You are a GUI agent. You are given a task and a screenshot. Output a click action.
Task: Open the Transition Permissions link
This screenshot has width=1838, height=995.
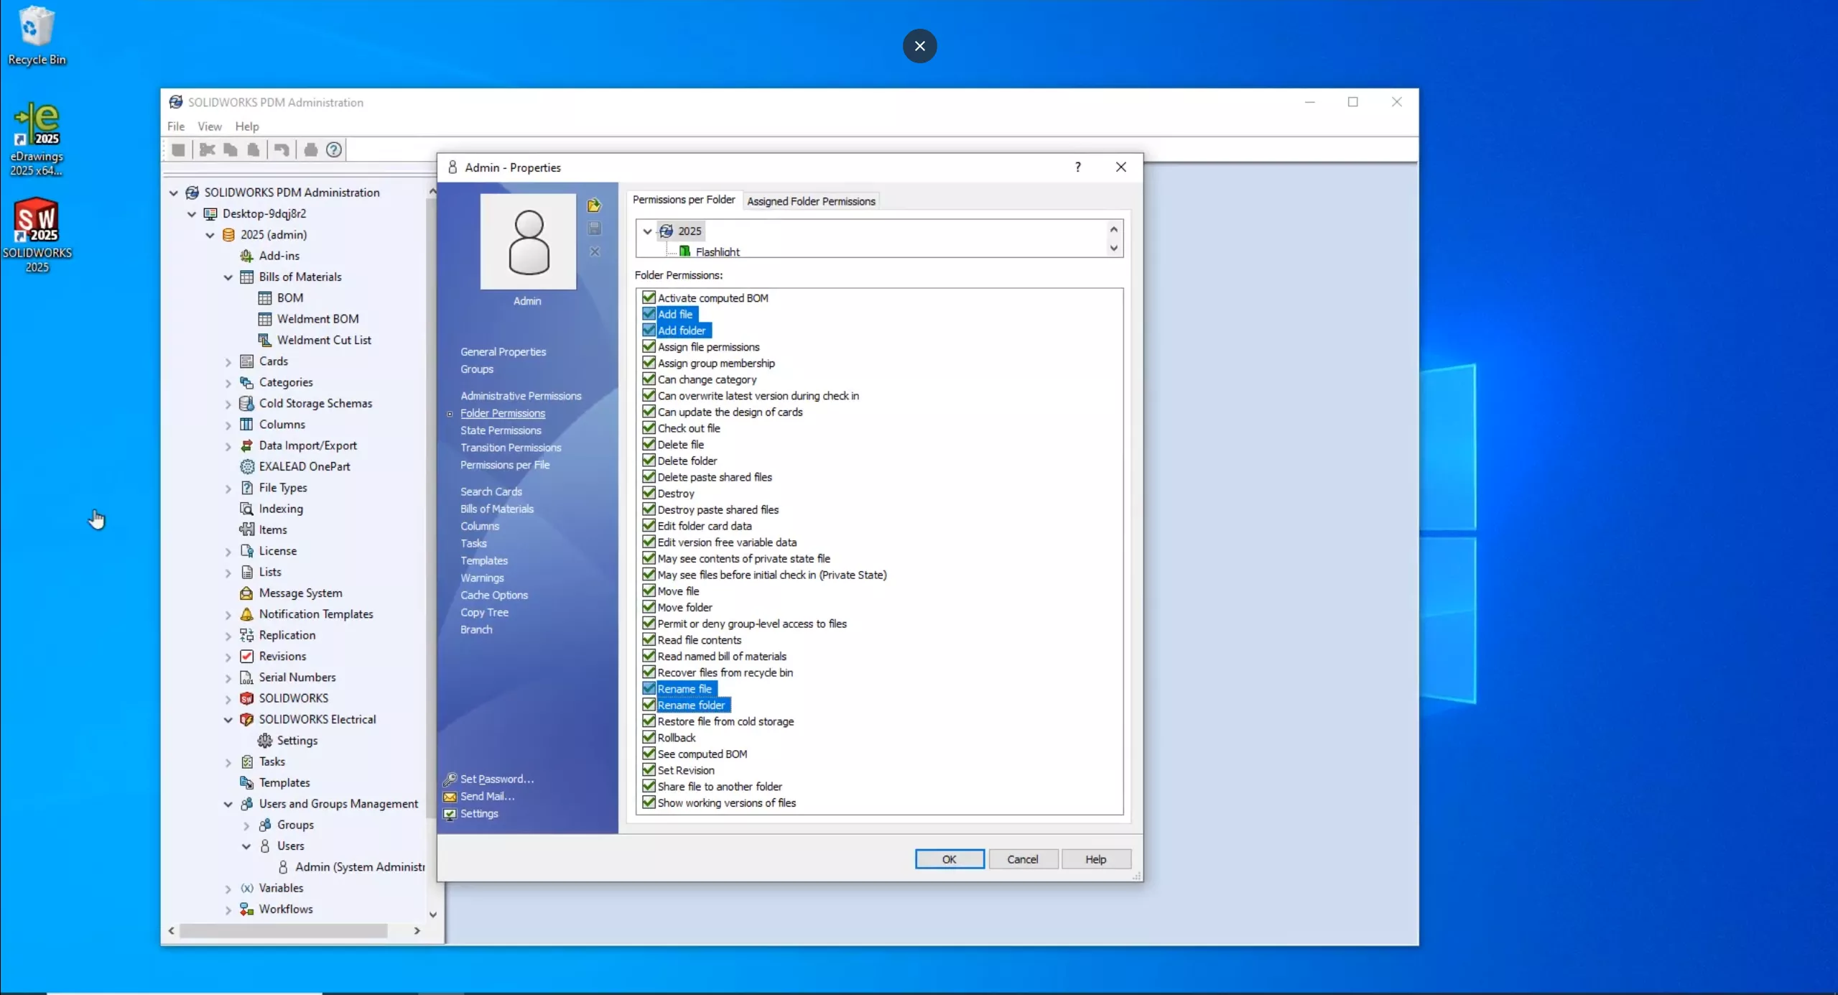pyautogui.click(x=511, y=448)
